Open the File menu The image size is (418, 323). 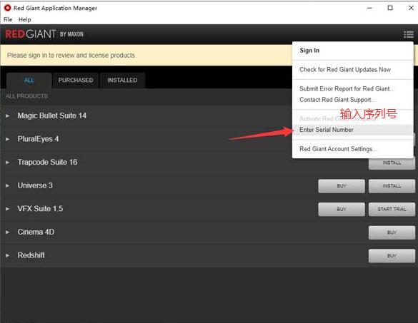(8, 19)
